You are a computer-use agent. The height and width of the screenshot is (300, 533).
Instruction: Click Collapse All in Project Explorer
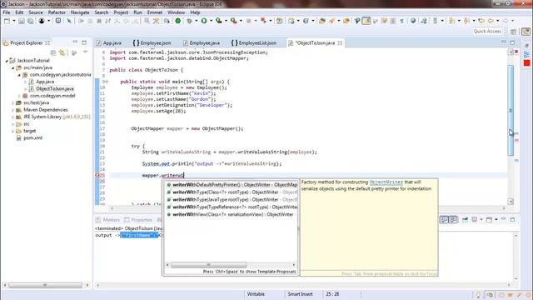53,52
